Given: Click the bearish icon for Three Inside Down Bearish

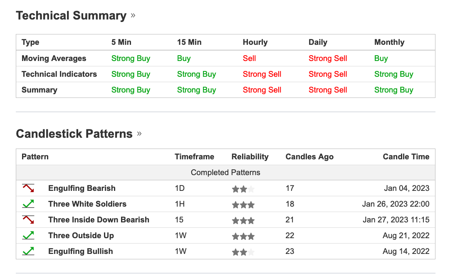Looking at the screenshot, I should (28, 220).
